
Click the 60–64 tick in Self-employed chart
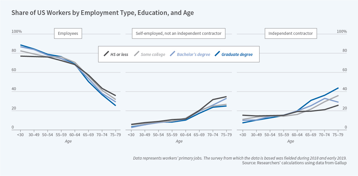186,135
